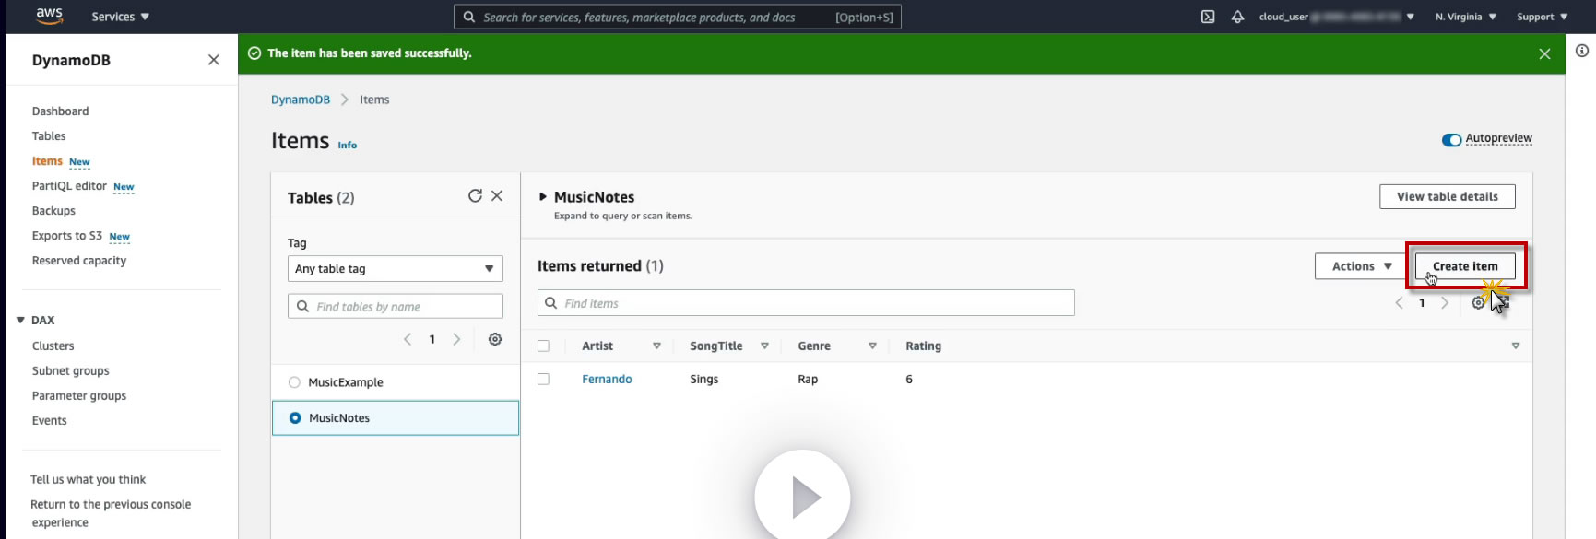Go to previous page of tables
The image size is (1596, 539).
(408, 339)
